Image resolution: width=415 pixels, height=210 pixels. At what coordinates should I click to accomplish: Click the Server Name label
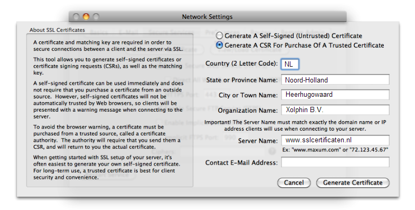[258, 141]
